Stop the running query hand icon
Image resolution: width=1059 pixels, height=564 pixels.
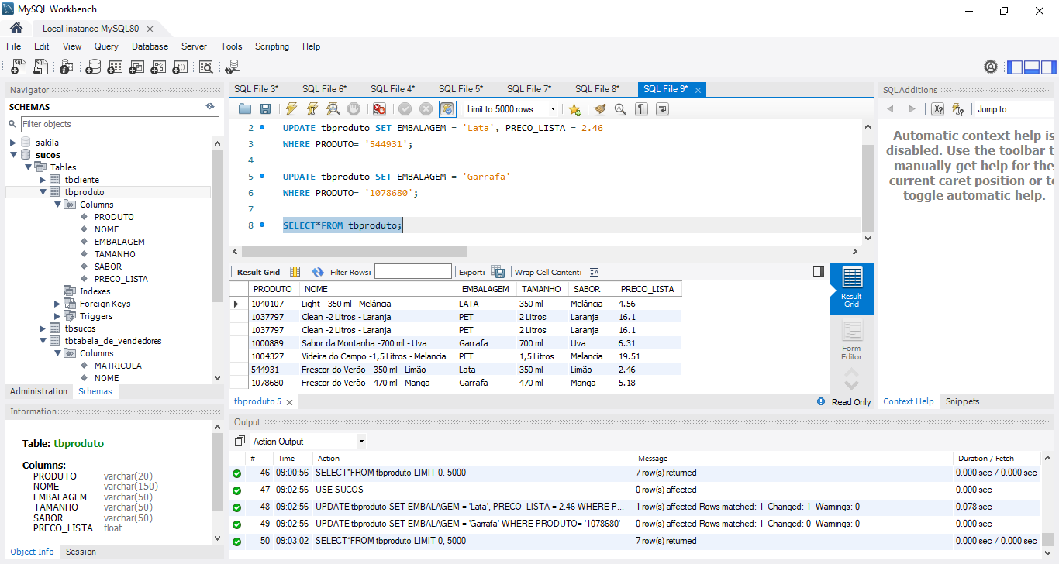point(354,109)
